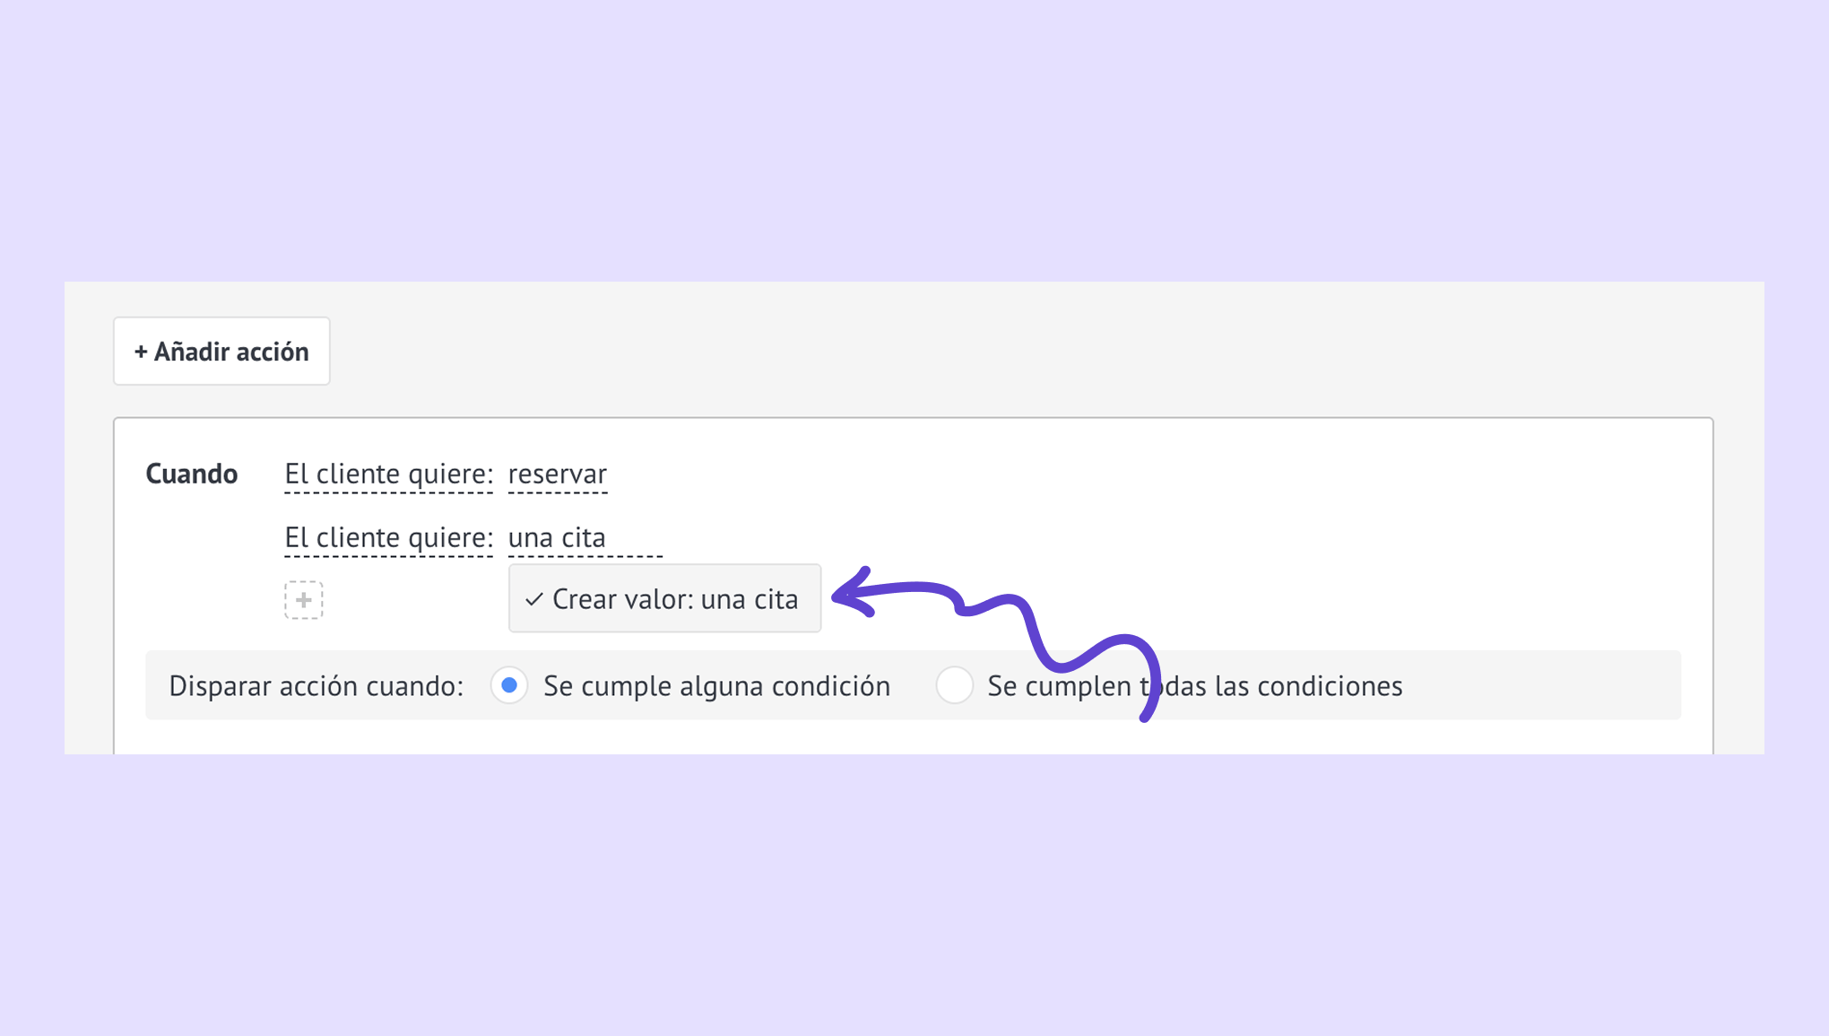Click the dashed plus icon to add condition
Image resolution: width=1829 pixels, height=1036 pixels.
pos(304,600)
